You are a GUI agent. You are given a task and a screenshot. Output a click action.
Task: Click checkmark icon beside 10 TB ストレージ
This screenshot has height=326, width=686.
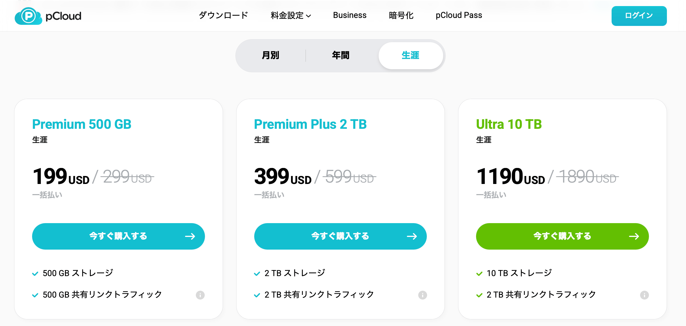point(479,274)
